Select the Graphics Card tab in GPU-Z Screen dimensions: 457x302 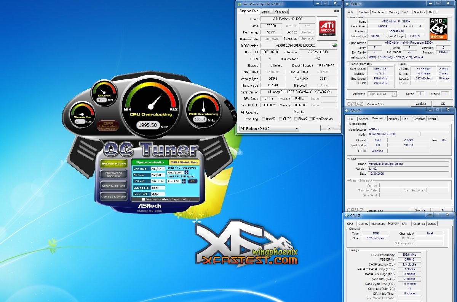[249, 11]
